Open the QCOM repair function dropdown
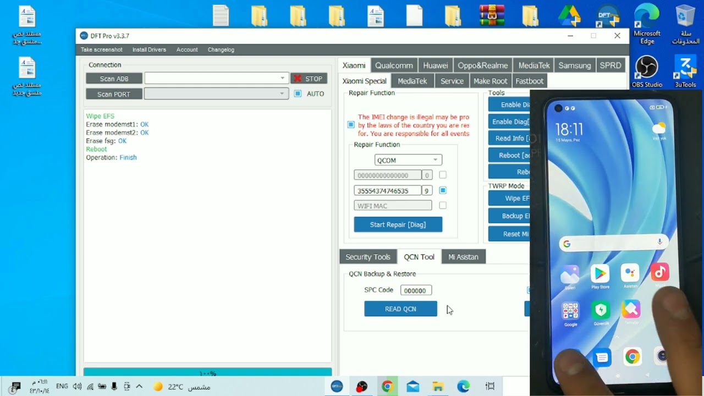Image resolution: width=704 pixels, height=396 pixels. [408, 160]
